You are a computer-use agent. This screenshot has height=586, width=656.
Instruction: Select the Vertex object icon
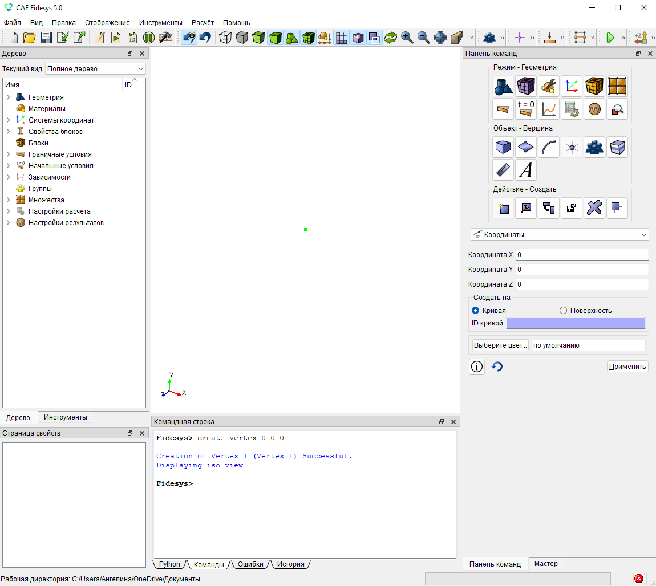(572, 147)
